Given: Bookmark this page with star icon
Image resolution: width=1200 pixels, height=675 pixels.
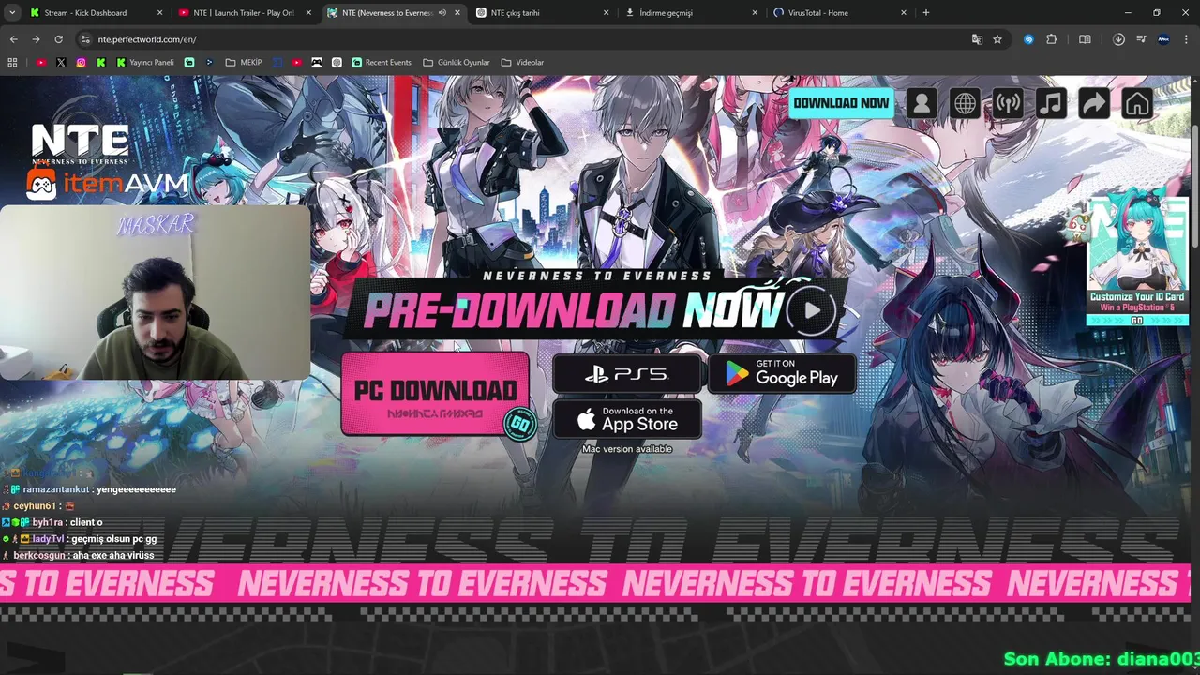Looking at the screenshot, I should pos(997,39).
